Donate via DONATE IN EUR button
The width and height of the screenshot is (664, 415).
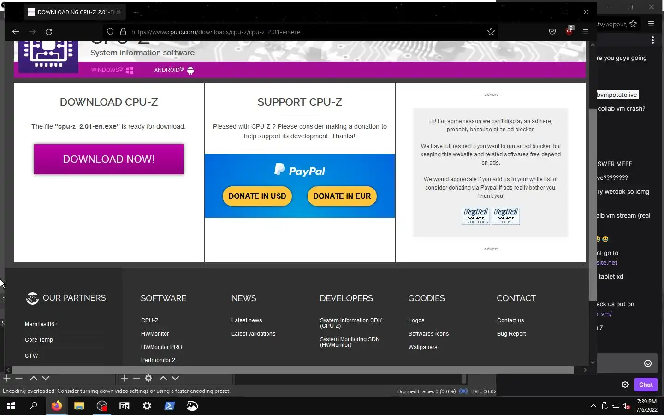coord(342,196)
